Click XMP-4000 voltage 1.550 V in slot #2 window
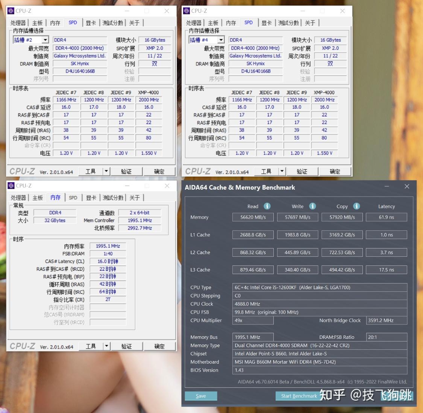This screenshot has width=423, height=413. [x=149, y=153]
